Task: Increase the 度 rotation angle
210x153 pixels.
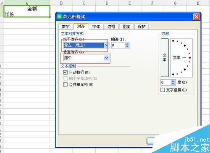Action: coord(173,81)
